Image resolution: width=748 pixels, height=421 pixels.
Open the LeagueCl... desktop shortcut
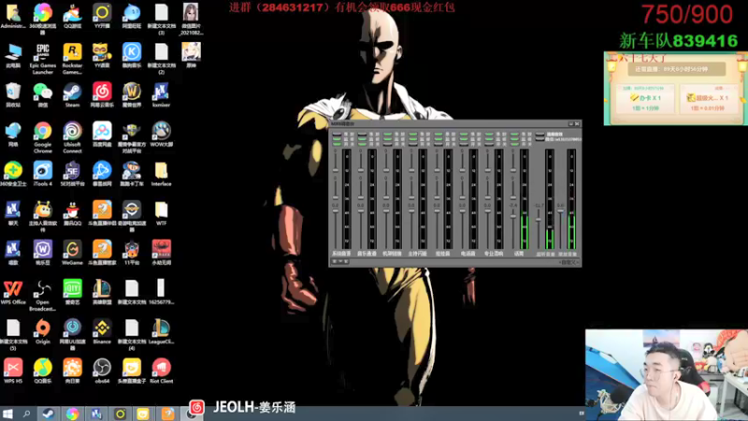[161, 332]
